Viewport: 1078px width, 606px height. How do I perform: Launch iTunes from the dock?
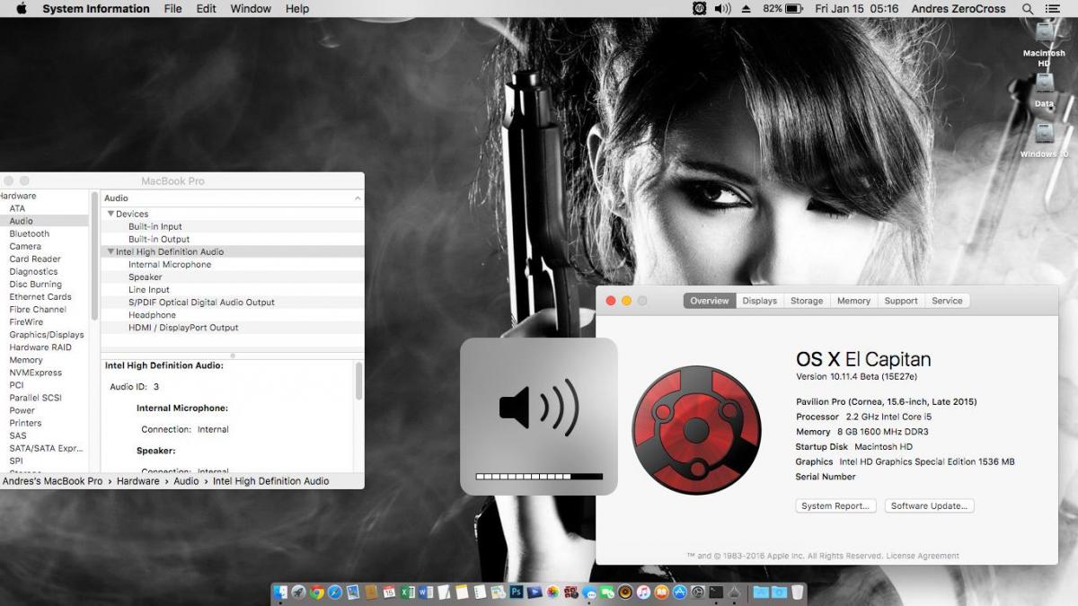click(x=643, y=593)
